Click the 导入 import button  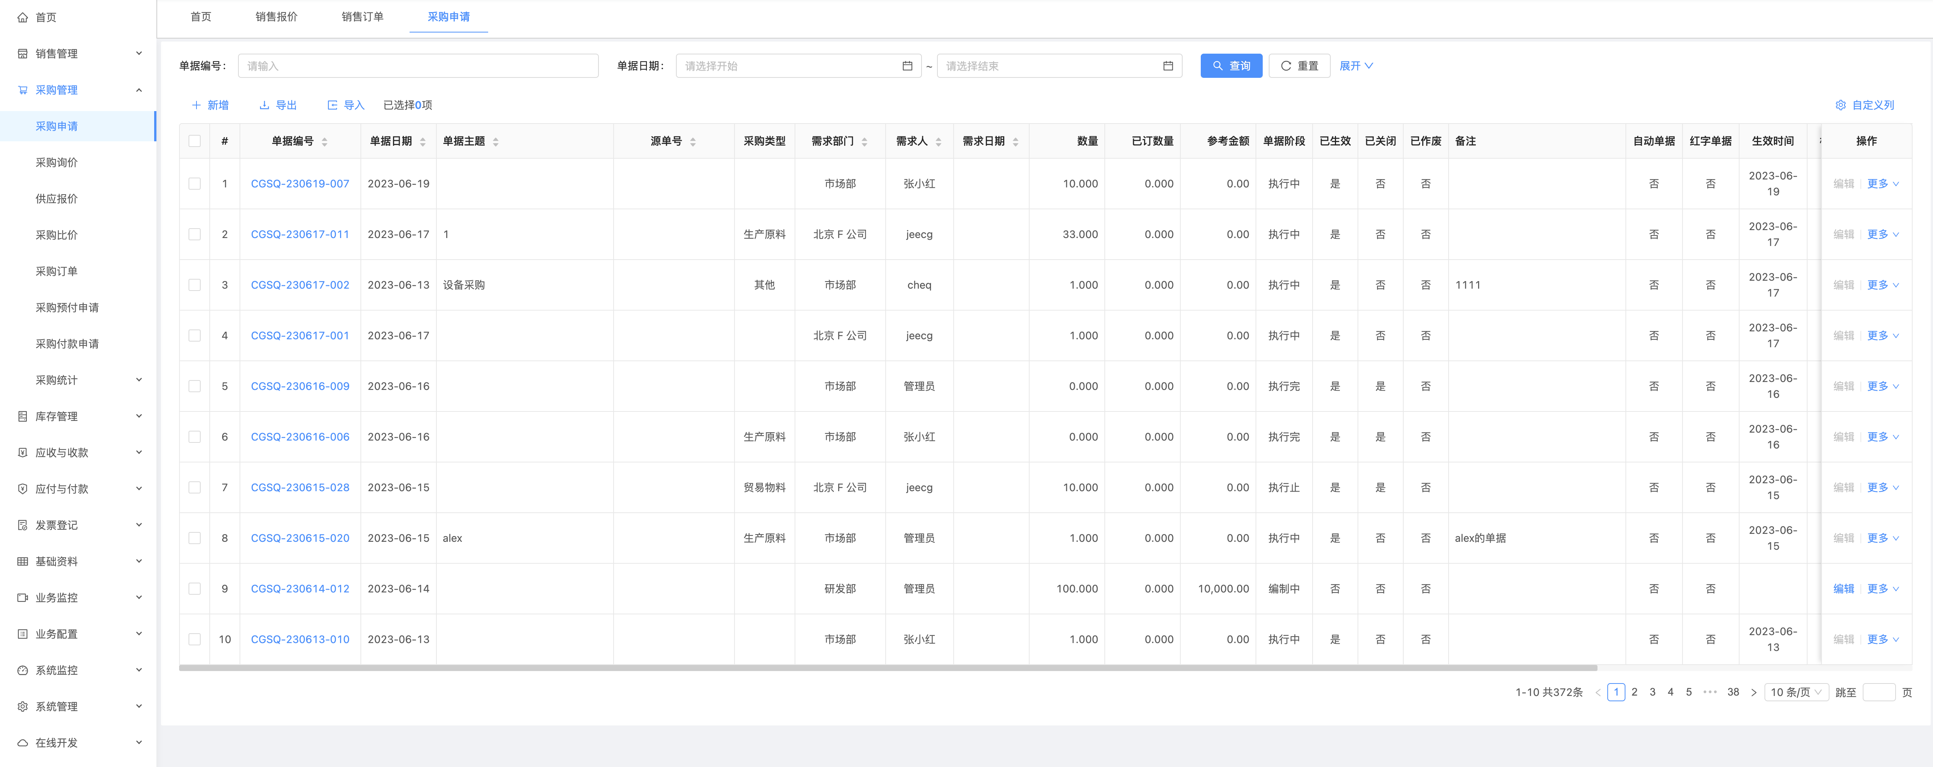click(x=346, y=105)
